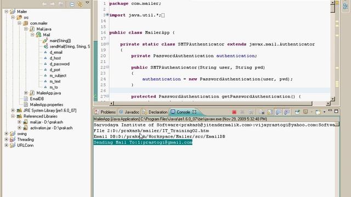
Task: Toggle Link with Editor in Package Explorer
Action: (80, 4)
